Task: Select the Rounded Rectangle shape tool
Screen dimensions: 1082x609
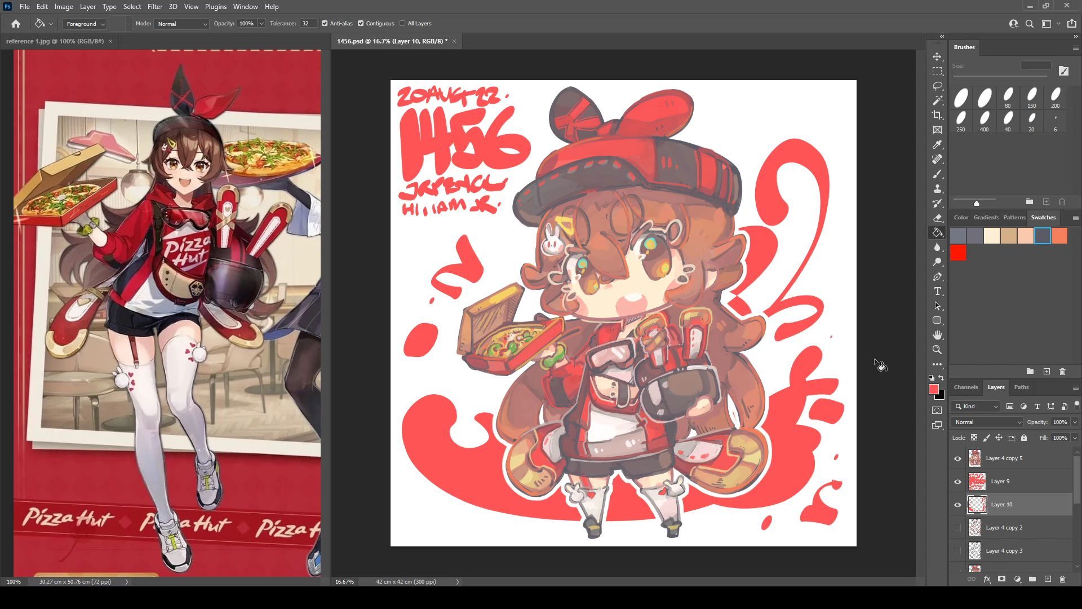Action: pyautogui.click(x=937, y=320)
